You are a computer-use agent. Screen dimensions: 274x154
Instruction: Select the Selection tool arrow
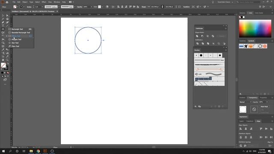click(3, 15)
